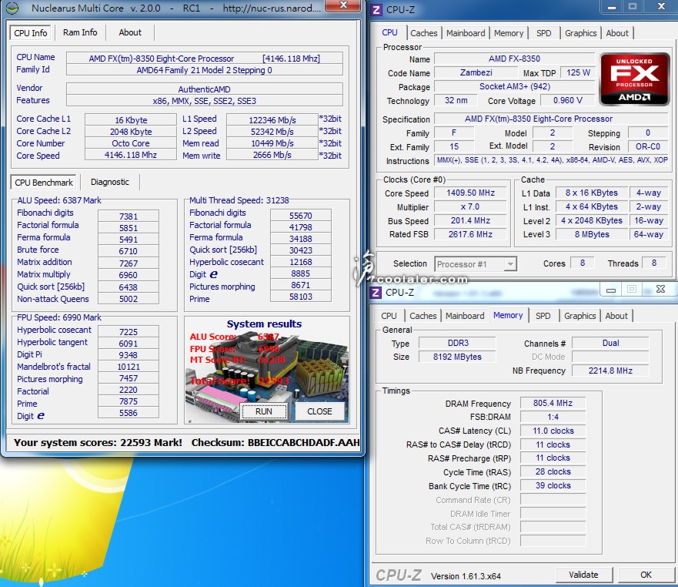Viewport: 678px width, 587px height.
Task: Click the FSB:DRAM 1:4 value
Action: point(553,417)
